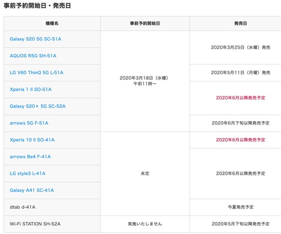Select Galaxy S20+ 5G SC-52A link
Screen dimensions: 281x234
[x=37, y=106]
